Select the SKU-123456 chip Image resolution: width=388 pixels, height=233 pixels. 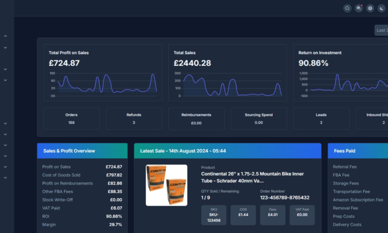214,215
